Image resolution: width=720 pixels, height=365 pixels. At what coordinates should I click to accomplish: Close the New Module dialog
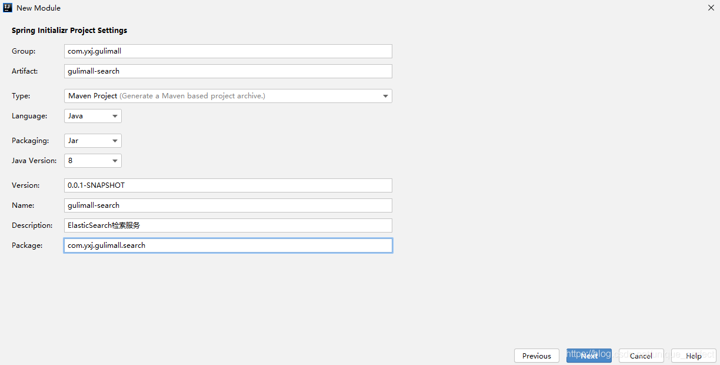pyautogui.click(x=711, y=8)
